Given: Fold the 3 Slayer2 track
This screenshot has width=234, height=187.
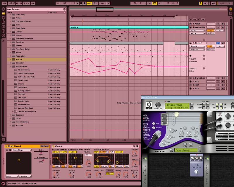Looking at the screenshot, I should tap(190, 43).
